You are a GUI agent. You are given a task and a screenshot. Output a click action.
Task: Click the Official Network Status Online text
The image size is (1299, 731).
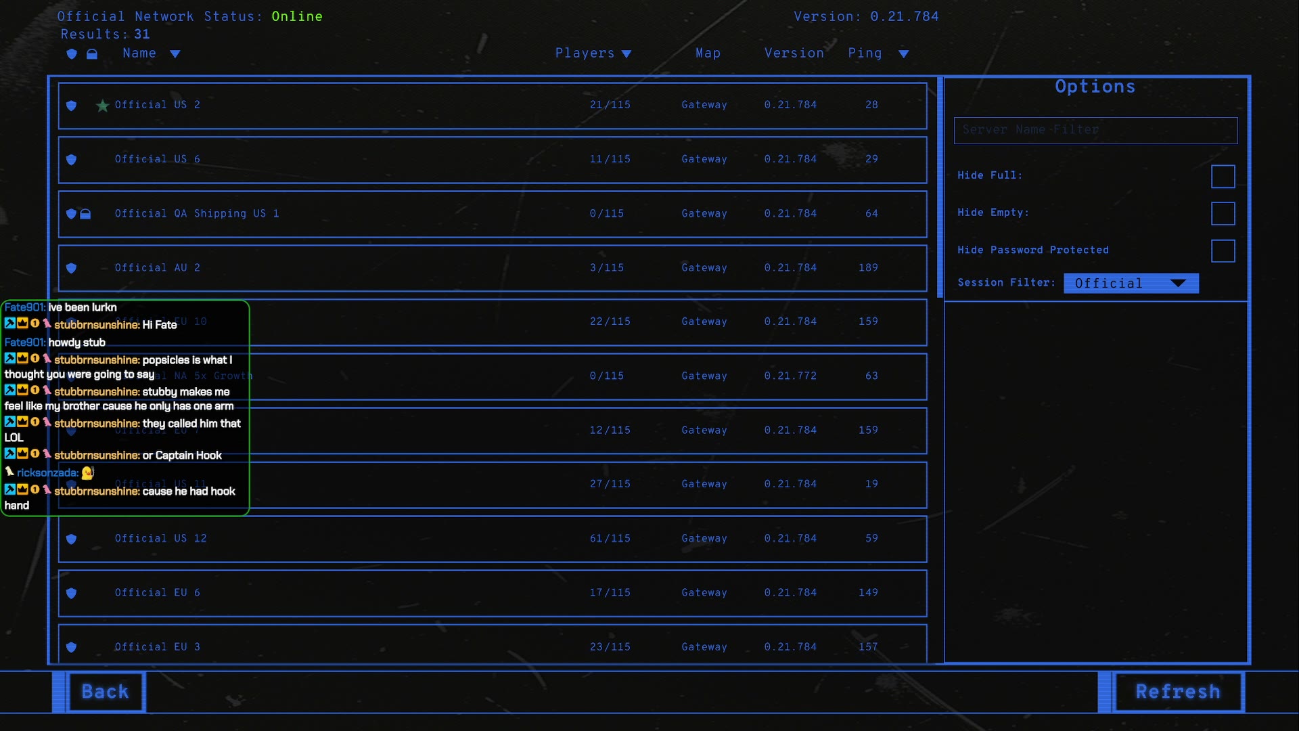[x=189, y=16]
